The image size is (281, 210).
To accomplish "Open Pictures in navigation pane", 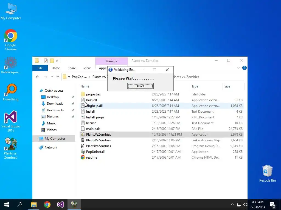I will tap(52, 117).
